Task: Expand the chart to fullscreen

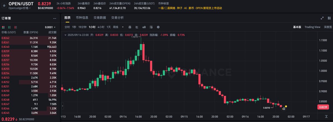Action: (322, 18)
